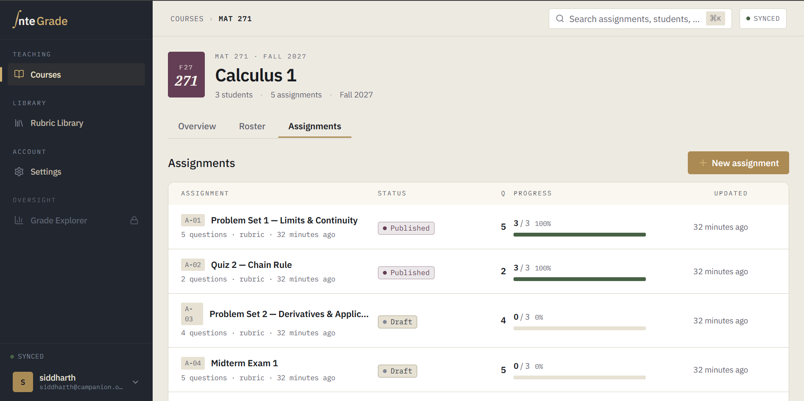
Task: Open Midterm Exam 1 assignment
Action: pos(244,363)
